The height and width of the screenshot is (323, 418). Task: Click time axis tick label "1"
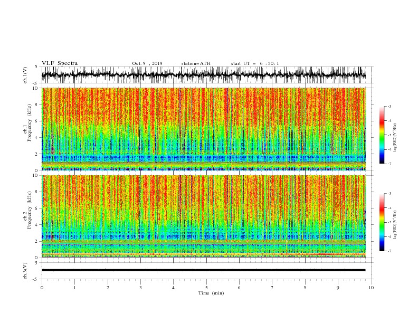pos(74,288)
